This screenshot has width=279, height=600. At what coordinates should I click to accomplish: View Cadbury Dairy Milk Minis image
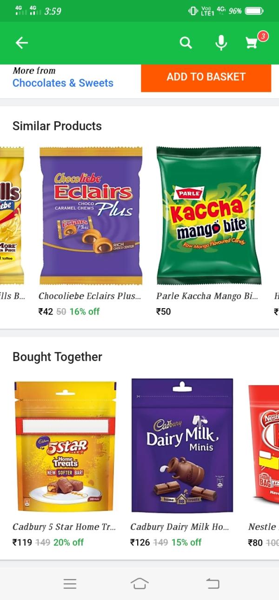coord(182,446)
